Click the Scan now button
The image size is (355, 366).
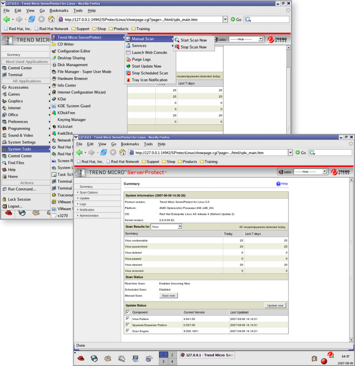(x=169, y=296)
